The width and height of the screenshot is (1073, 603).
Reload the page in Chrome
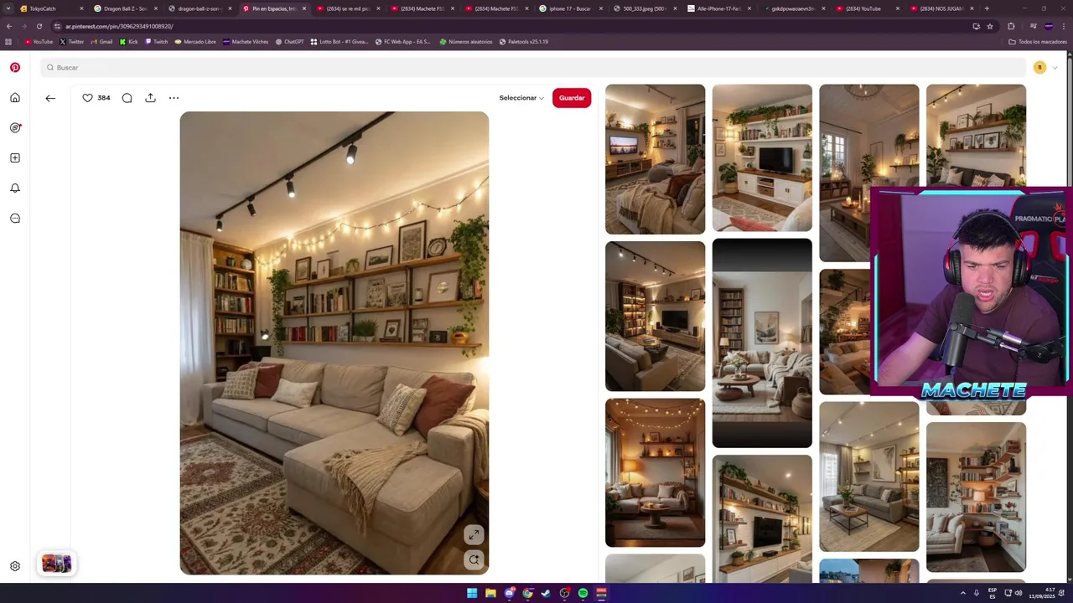coord(39,26)
